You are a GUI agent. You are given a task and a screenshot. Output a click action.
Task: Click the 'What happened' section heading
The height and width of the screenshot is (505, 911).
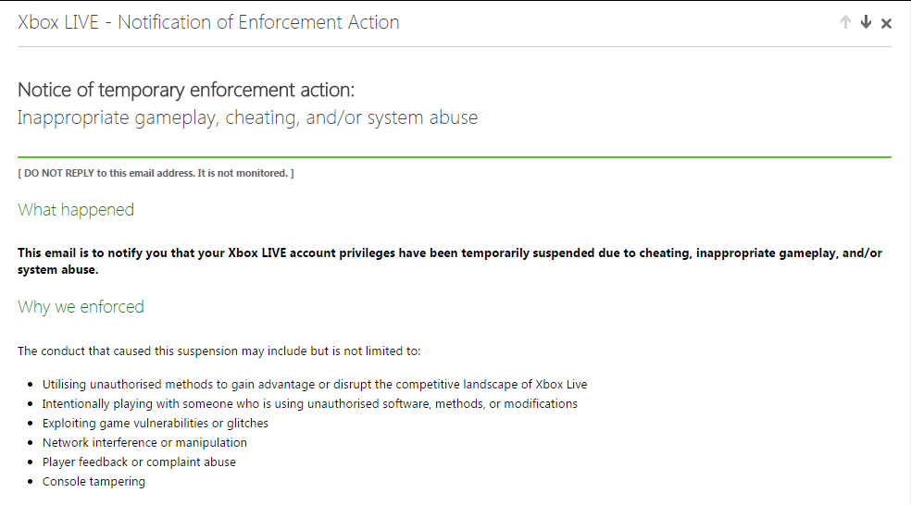[76, 210]
